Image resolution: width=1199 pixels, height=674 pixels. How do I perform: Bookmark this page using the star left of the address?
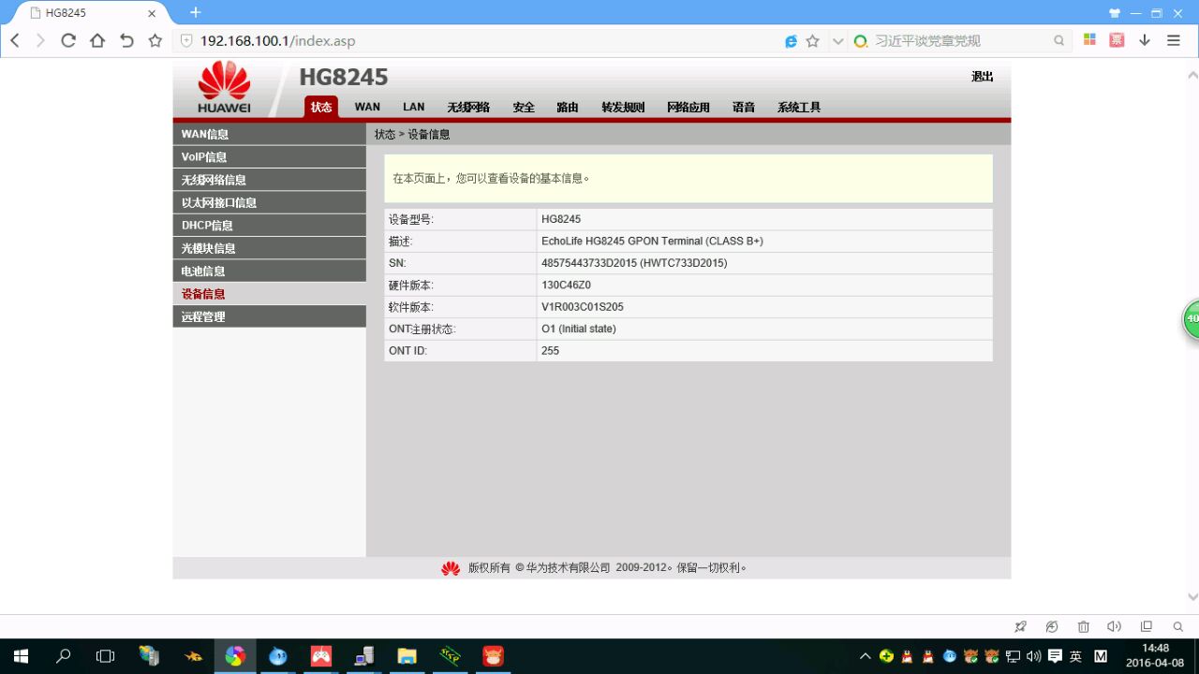pos(155,40)
